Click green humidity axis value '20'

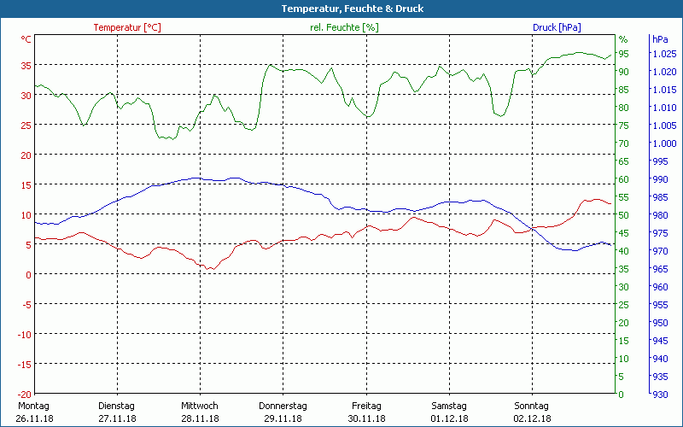(x=624, y=323)
